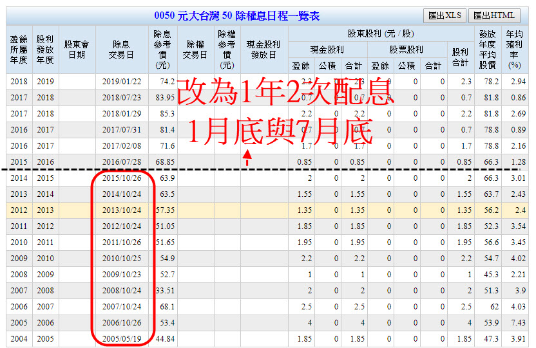Click the 匯出XLS export button
The width and height of the screenshot is (536, 348).
pos(445,15)
